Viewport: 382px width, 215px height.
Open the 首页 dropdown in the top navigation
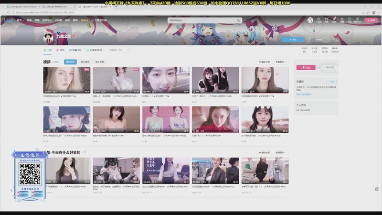pos(20,21)
